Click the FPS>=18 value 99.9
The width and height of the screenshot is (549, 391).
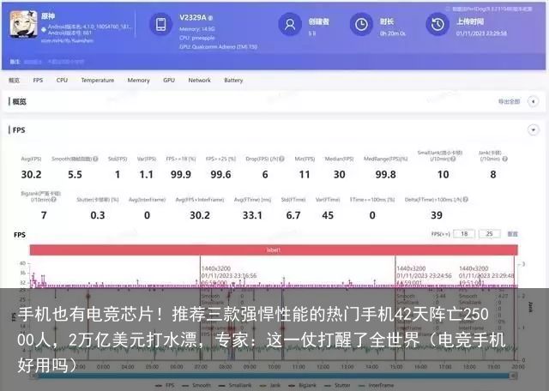181,175
